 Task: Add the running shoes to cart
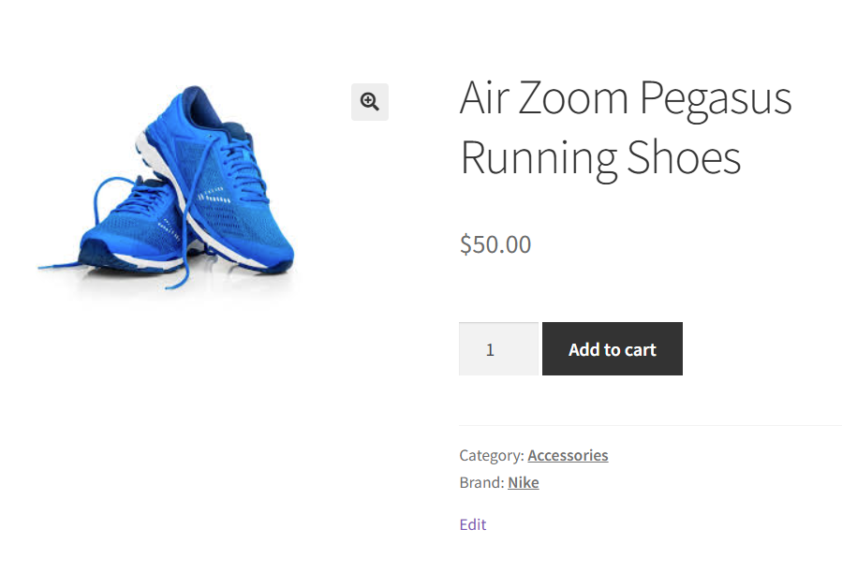click(x=612, y=349)
